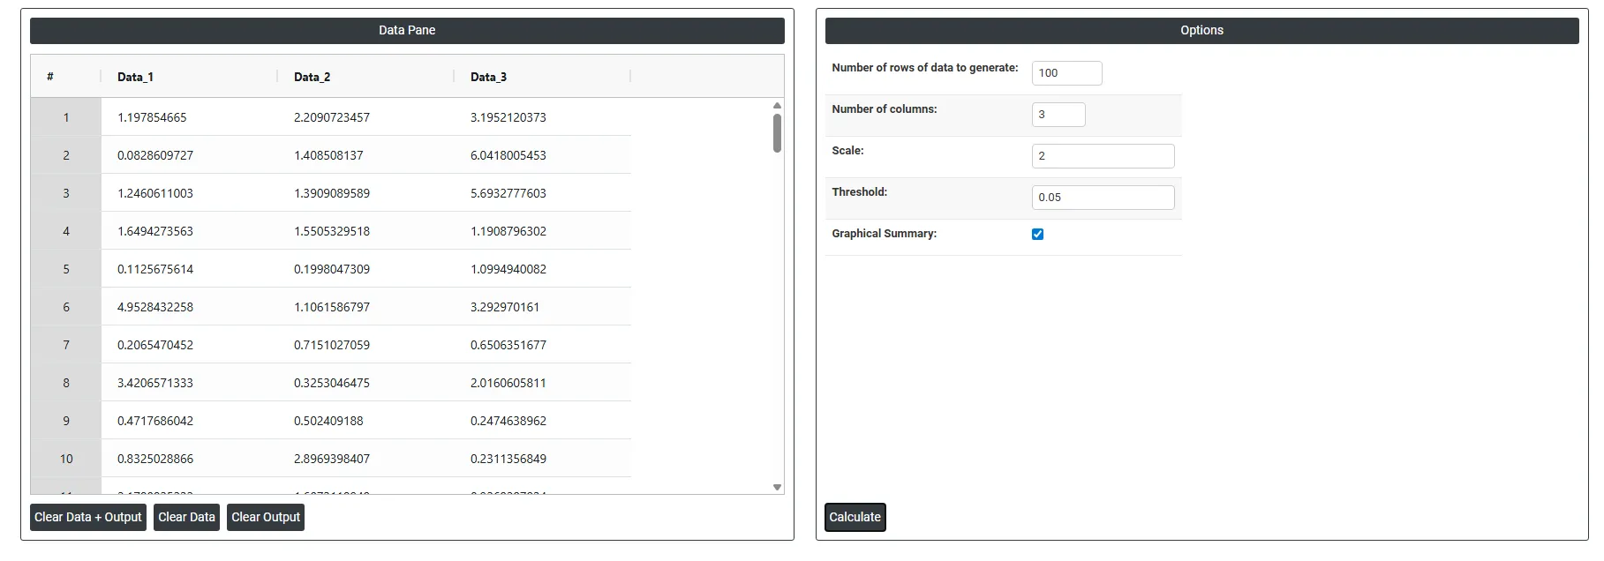Select row header 6

(66, 307)
